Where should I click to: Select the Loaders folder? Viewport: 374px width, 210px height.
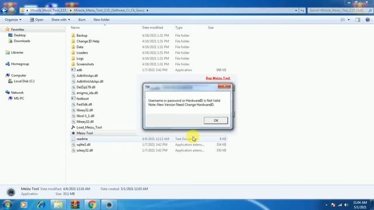tap(82, 52)
